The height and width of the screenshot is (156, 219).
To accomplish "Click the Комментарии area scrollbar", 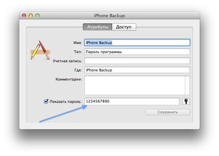I will (x=187, y=85).
